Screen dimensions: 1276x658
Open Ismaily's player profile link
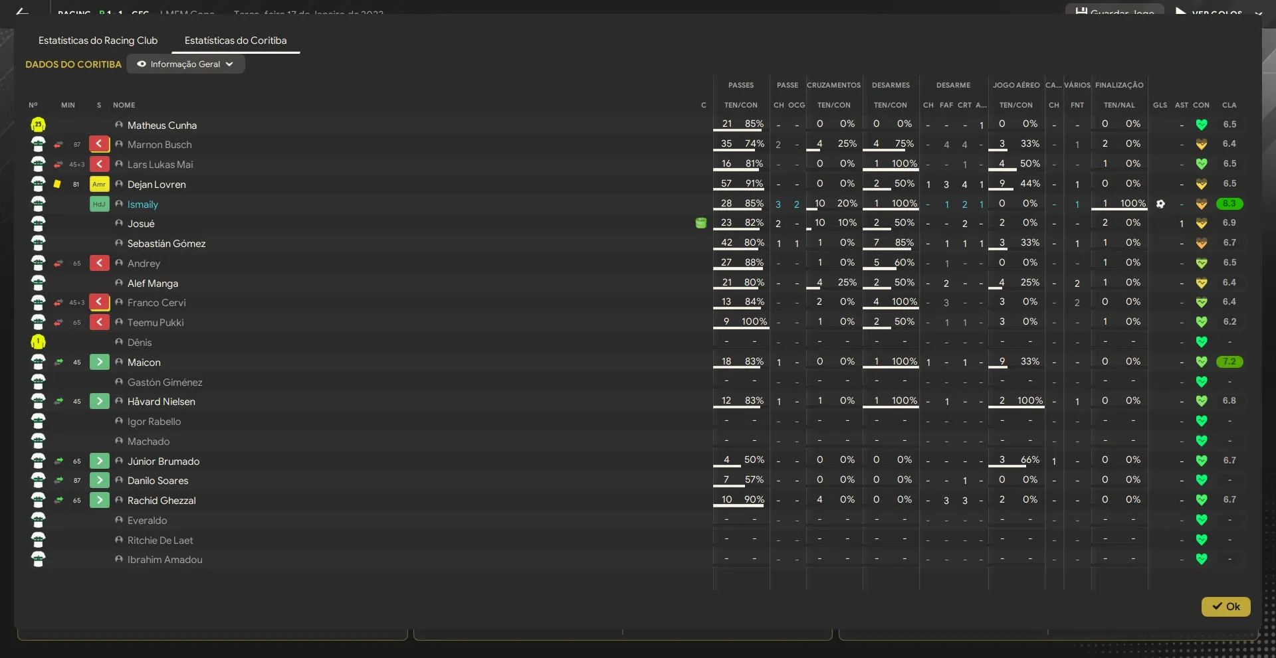pos(143,205)
